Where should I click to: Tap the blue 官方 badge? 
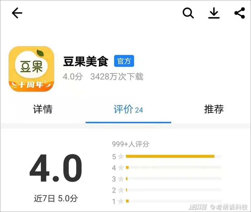click(x=124, y=61)
